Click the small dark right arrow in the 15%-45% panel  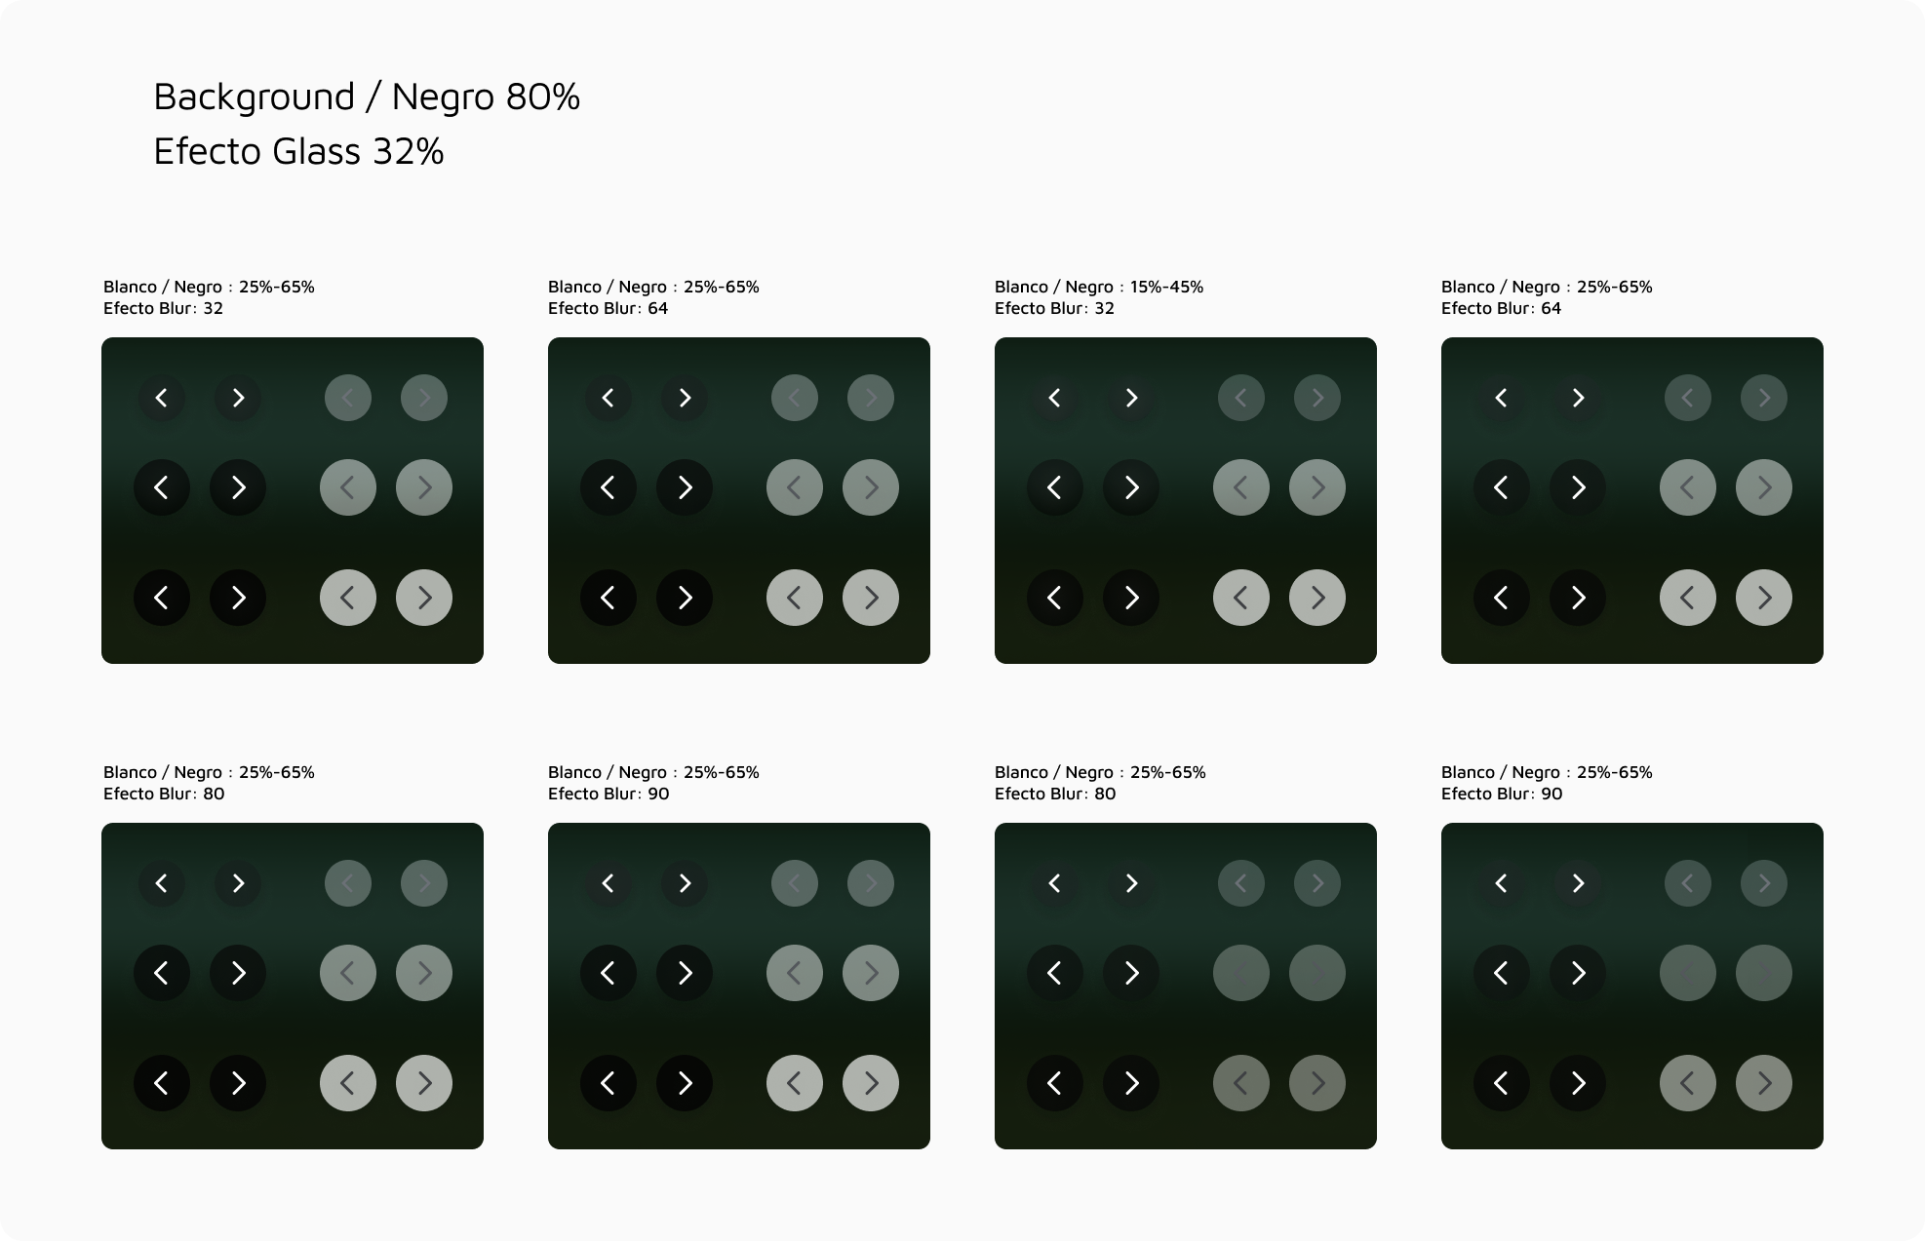tap(1131, 398)
